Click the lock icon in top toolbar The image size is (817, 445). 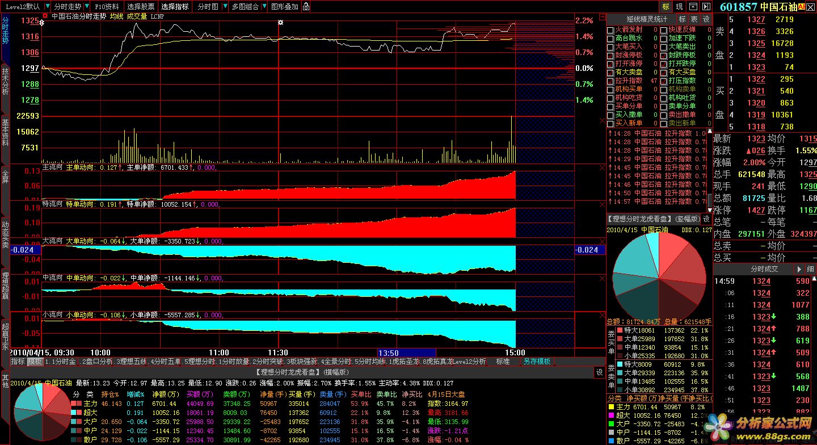tap(306, 7)
